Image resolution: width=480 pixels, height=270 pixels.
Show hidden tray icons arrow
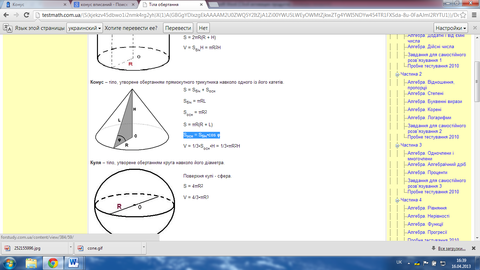point(408,263)
